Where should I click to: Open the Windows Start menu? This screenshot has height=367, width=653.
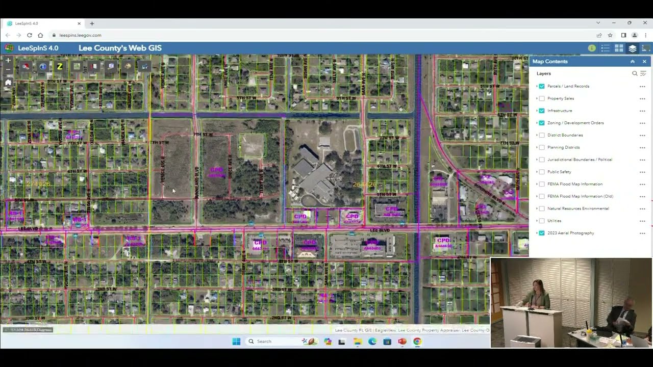tap(236, 342)
